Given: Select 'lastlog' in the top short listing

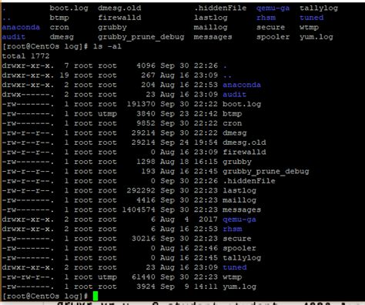Looking at the screenshot, I should click(x=210, y=18).
